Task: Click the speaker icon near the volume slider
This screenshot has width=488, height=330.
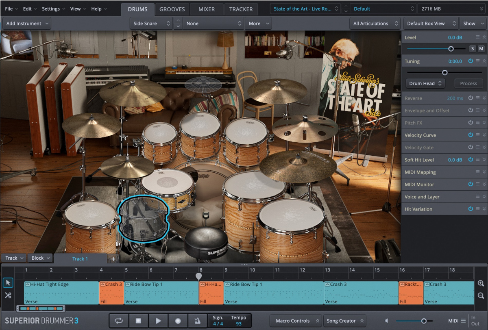Action: pyautogui.click(x=386, y=321)
